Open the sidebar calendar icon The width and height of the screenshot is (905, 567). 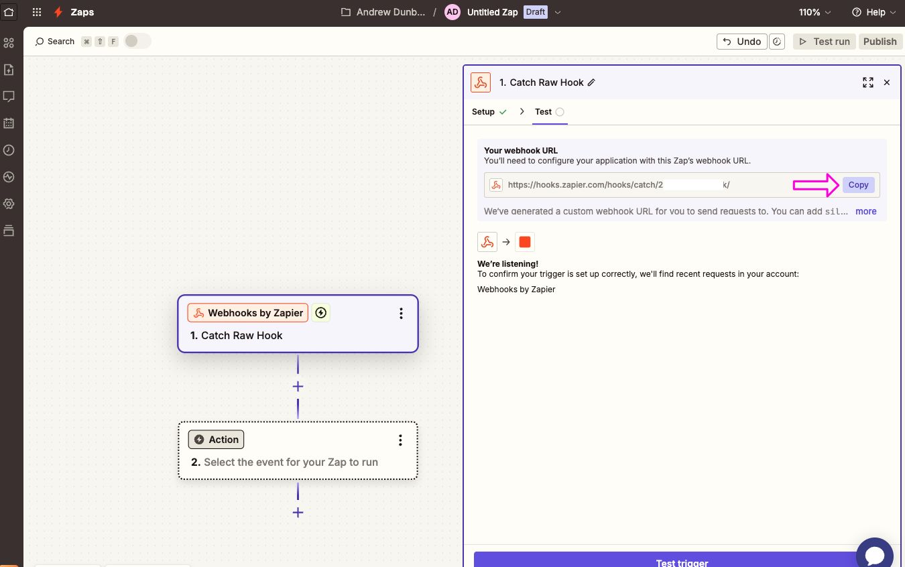[9, 123]
